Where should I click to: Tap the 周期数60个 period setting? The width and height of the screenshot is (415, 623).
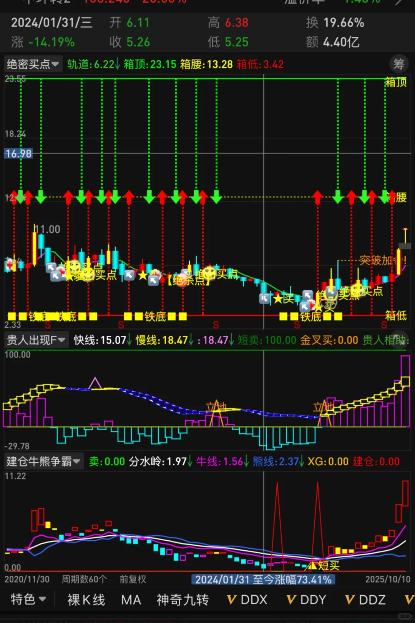pyautogui.click(x=84, y=579)
